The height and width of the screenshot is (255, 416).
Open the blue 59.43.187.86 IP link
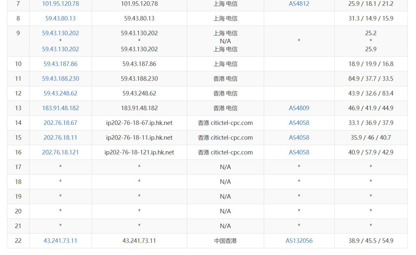60,64
